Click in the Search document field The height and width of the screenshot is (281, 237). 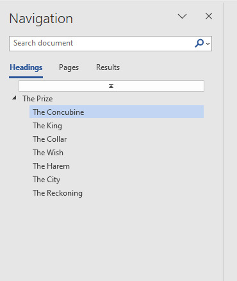click(102, 44)
